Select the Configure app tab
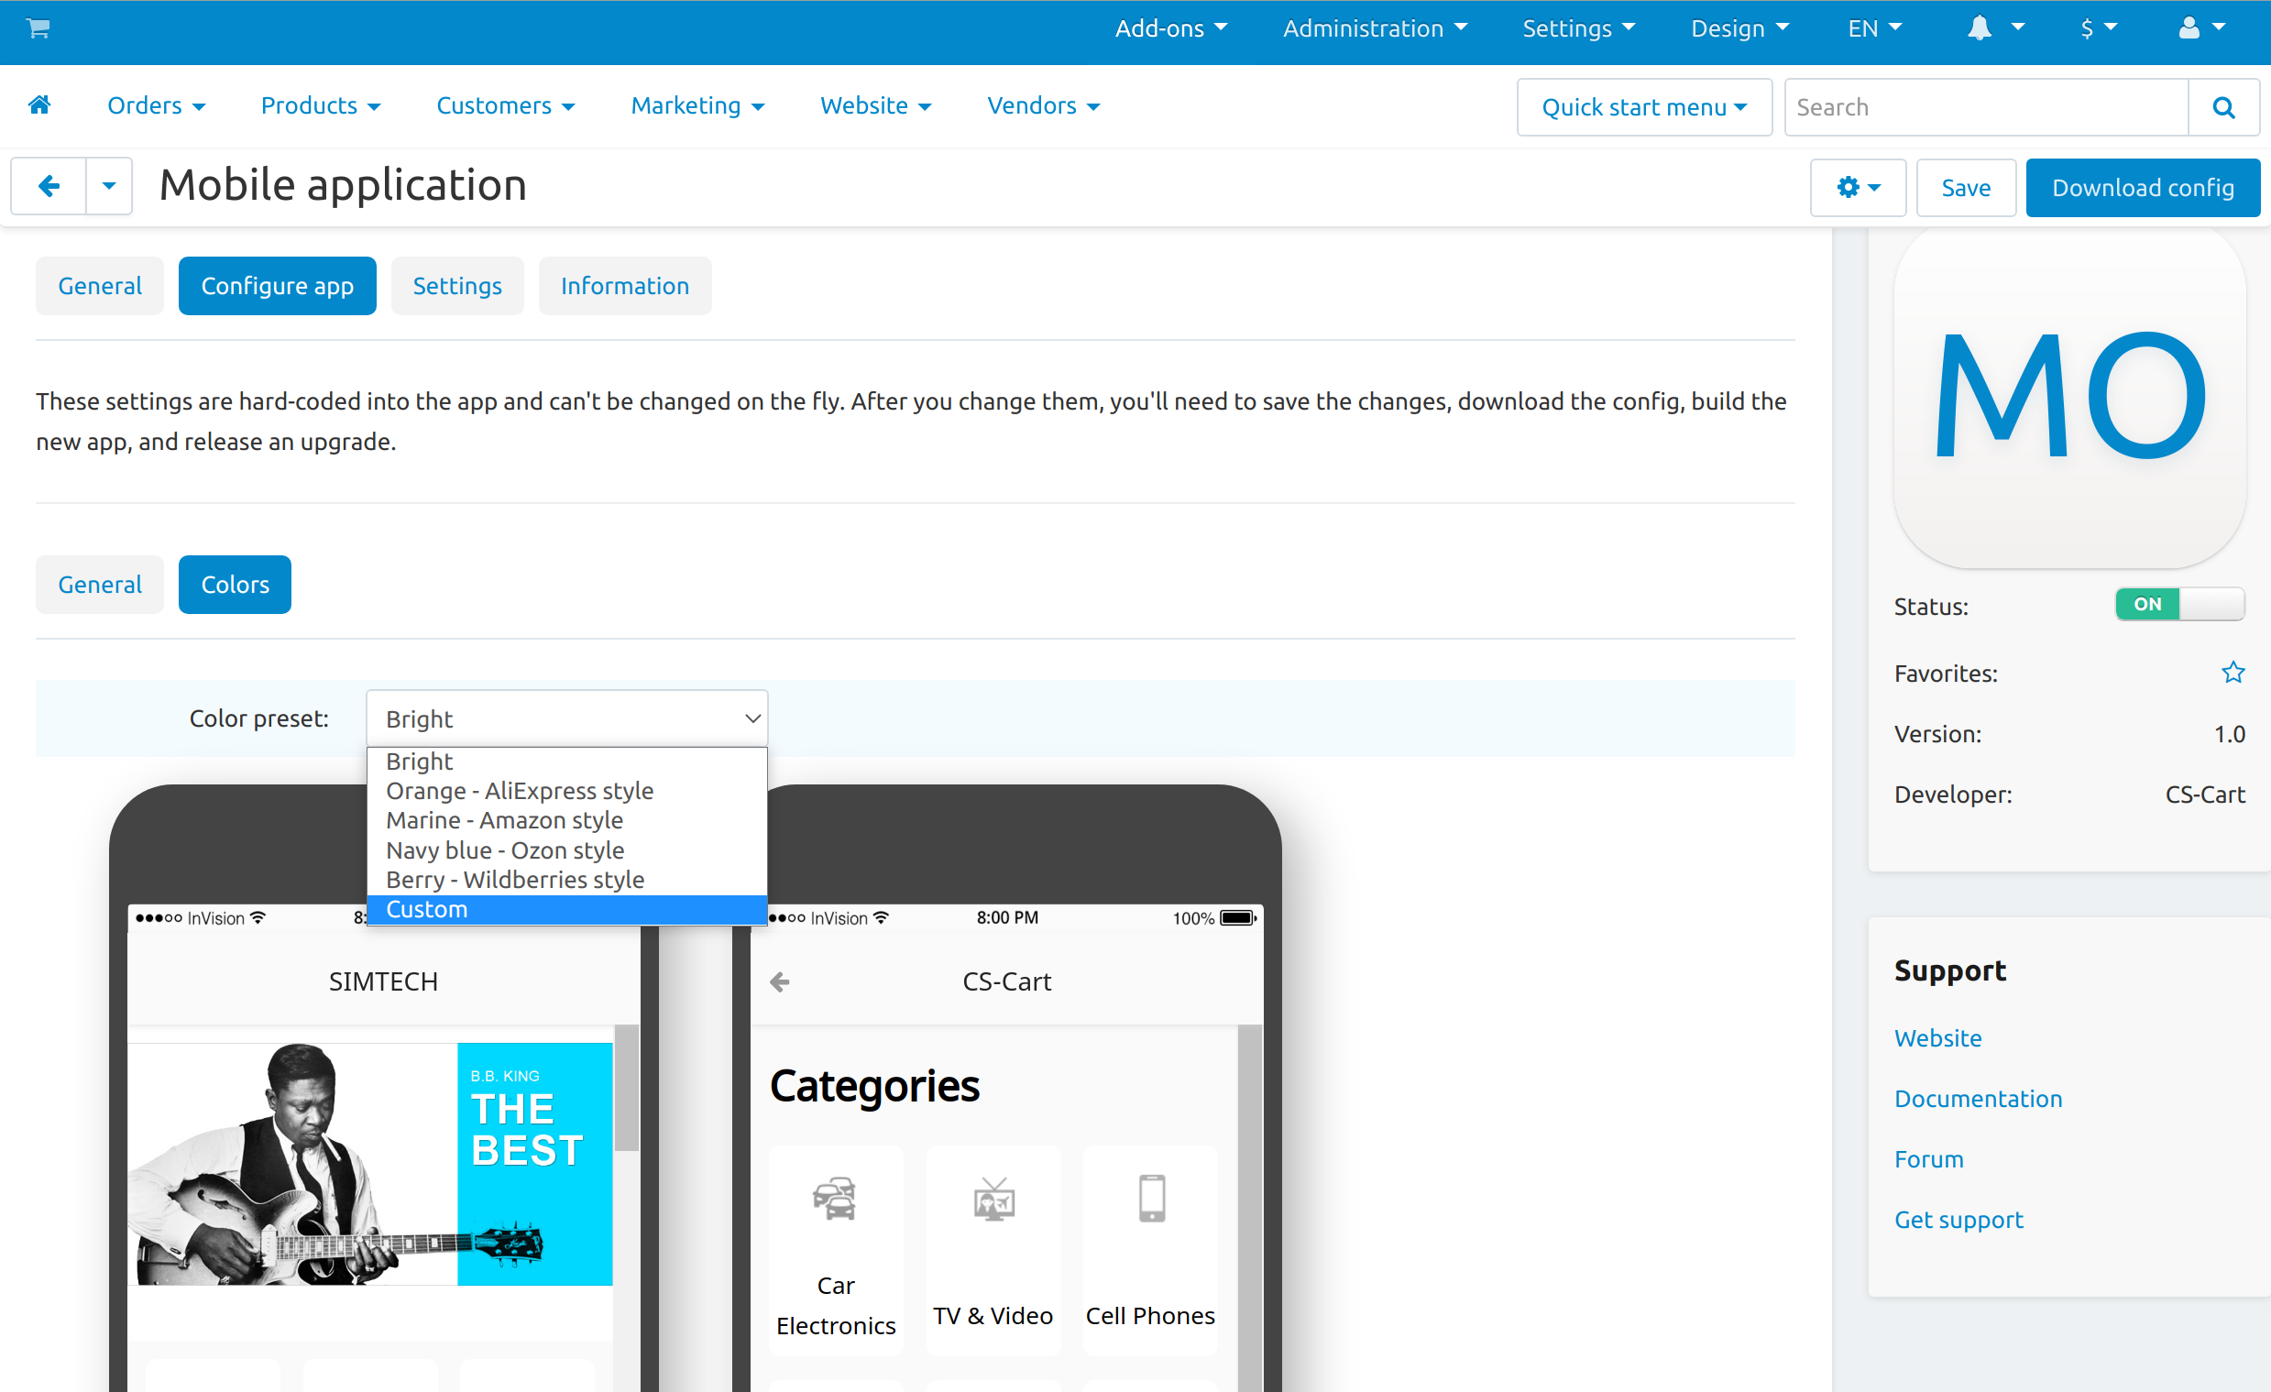2271x1392 pixels. (x=278, y=286)
